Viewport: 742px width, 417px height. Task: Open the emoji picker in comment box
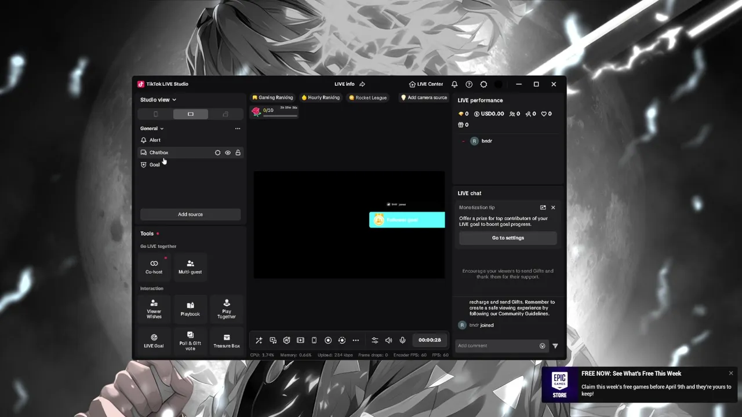tap(542, 346)
